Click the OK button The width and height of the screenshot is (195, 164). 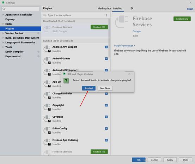139,160
